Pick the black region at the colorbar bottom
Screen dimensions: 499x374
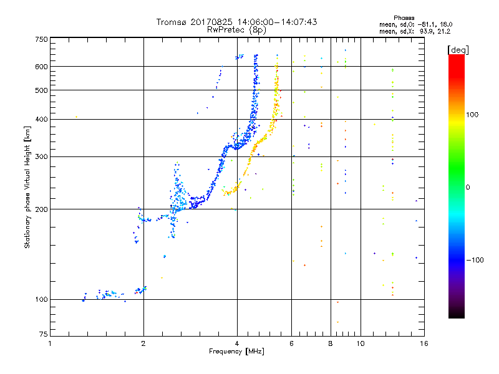coord(457,314)
